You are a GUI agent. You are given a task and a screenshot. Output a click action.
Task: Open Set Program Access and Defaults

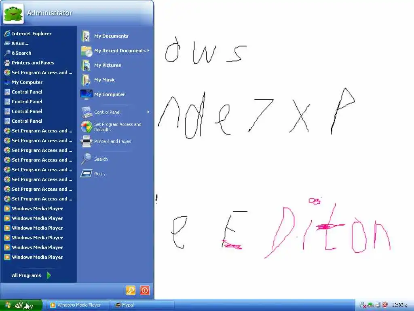tap(115, 127)
